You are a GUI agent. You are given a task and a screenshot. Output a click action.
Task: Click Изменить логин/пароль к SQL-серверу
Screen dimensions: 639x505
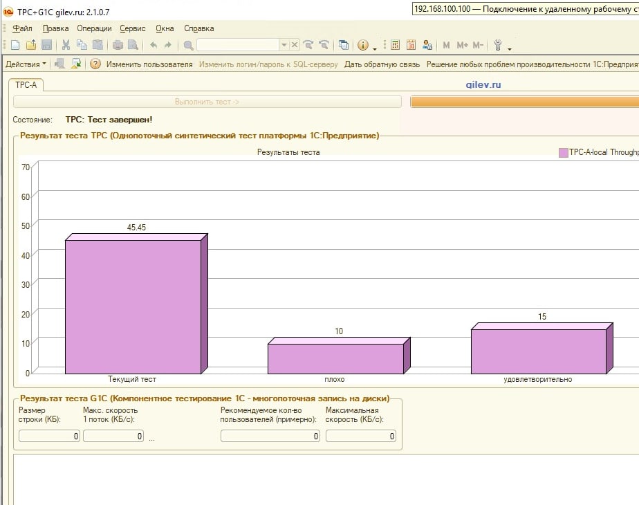(x=268, y=64)
